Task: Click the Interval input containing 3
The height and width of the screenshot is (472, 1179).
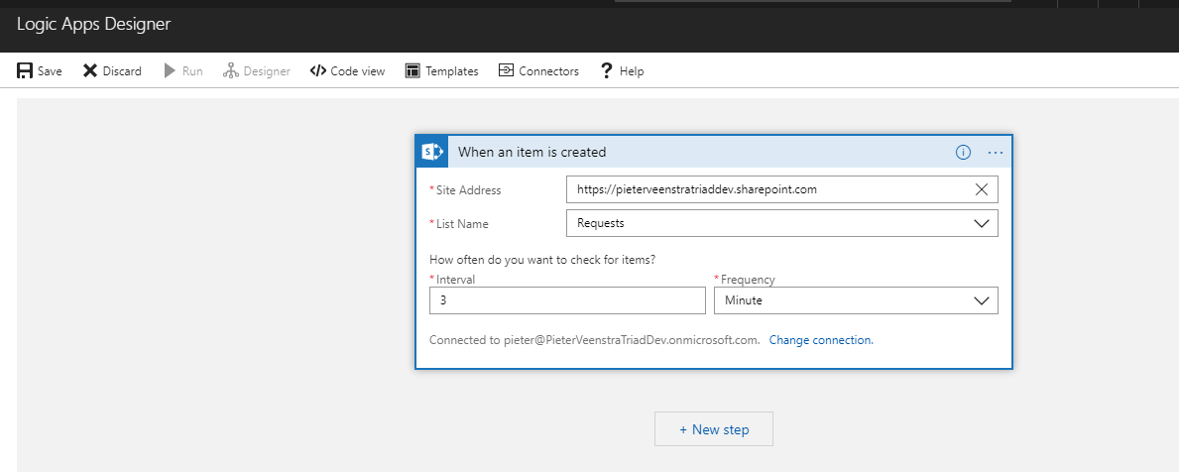Action: click(x=568, y=299)
